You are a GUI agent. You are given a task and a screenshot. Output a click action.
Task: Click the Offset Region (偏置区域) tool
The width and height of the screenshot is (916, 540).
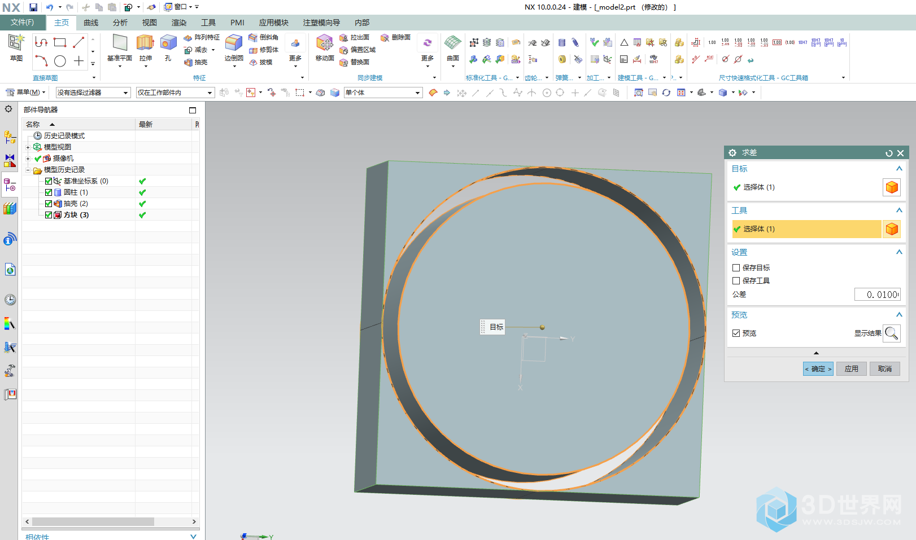pyautogui.click(x=357, y=50)
